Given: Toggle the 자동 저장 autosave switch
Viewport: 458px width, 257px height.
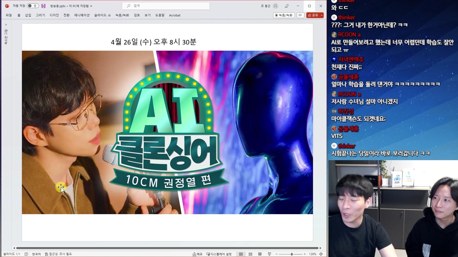Looking at the screenshot, I should [33, 6].
